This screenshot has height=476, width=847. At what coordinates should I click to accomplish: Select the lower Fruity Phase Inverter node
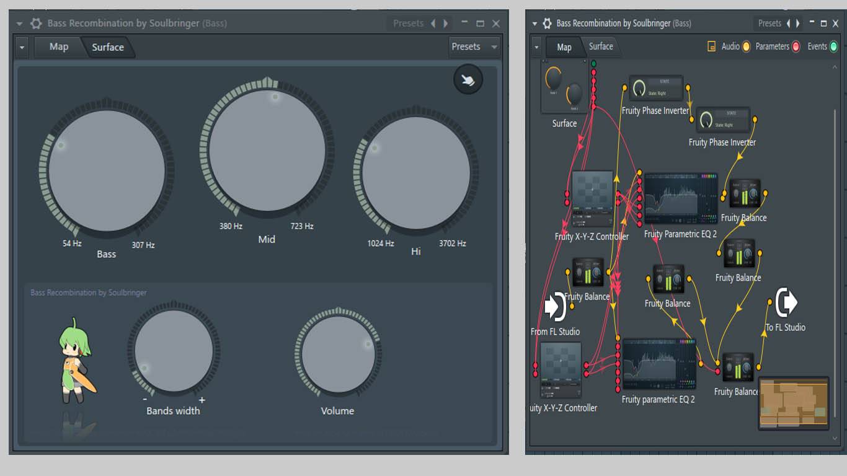click(723, 120)
